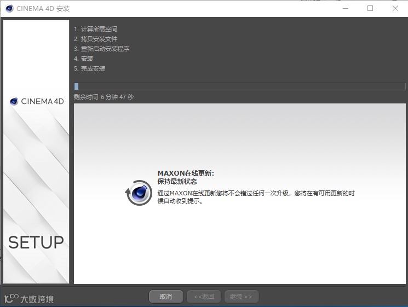Viewport: 408px width, 307px height.
Task: Select step 3 重新启动安装程序
Action: [x=101, y=49]
